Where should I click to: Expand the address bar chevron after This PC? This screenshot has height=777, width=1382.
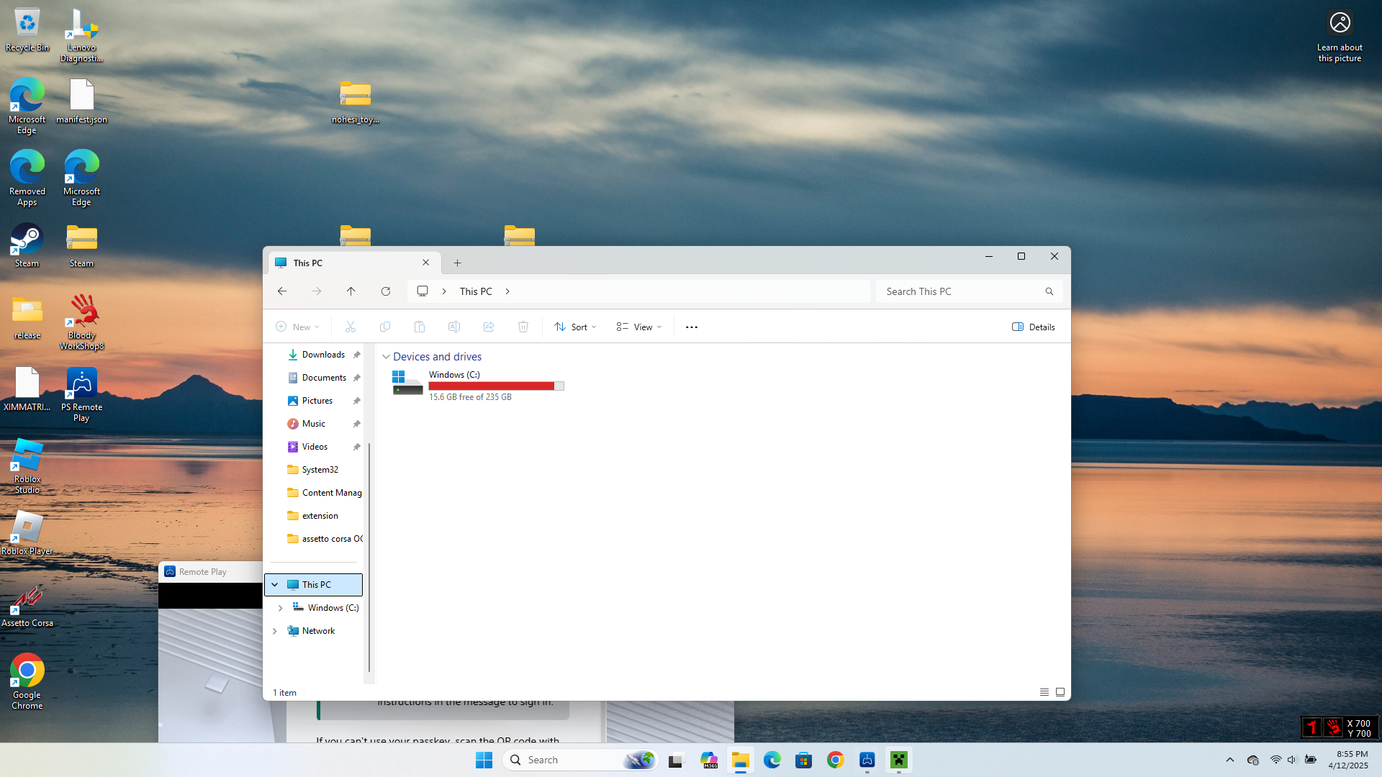pos(508,291)
